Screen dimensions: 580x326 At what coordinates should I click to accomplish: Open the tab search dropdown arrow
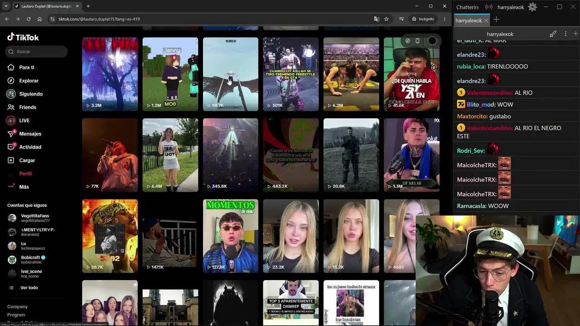[x=6, y=6]
